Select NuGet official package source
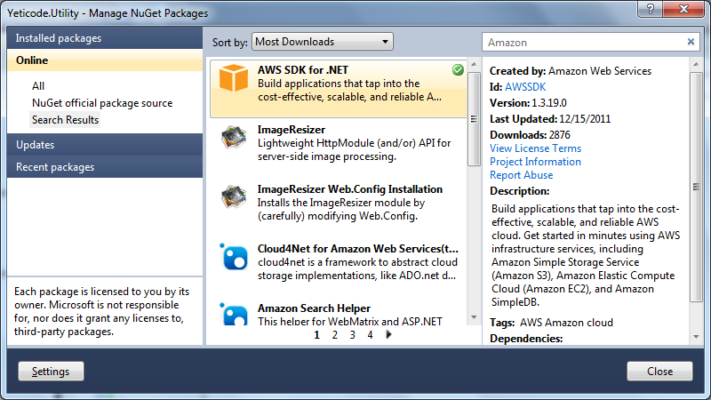This screenshot has height=400, width=711. [x=102, y=102]
